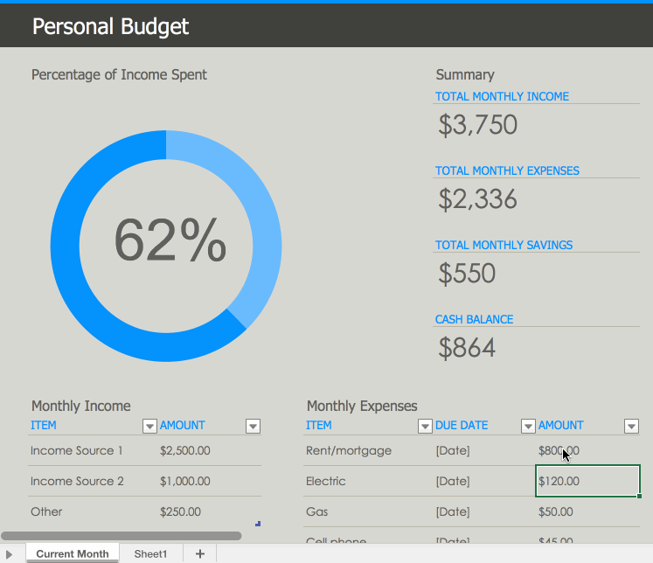
Task: Add a new sheet with plus button
Action: pyautogui.click(x=200, y=553)
